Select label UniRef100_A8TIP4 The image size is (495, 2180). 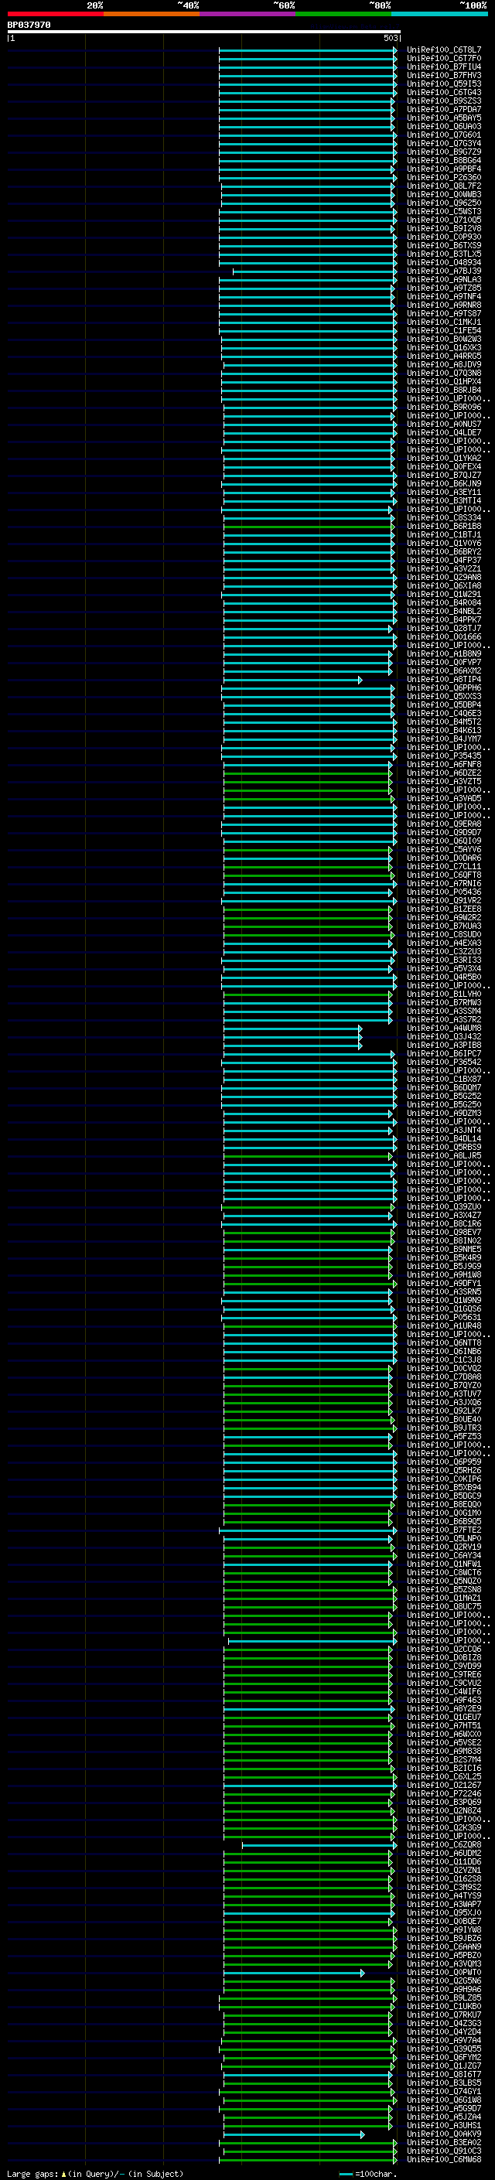pos(443,680)
